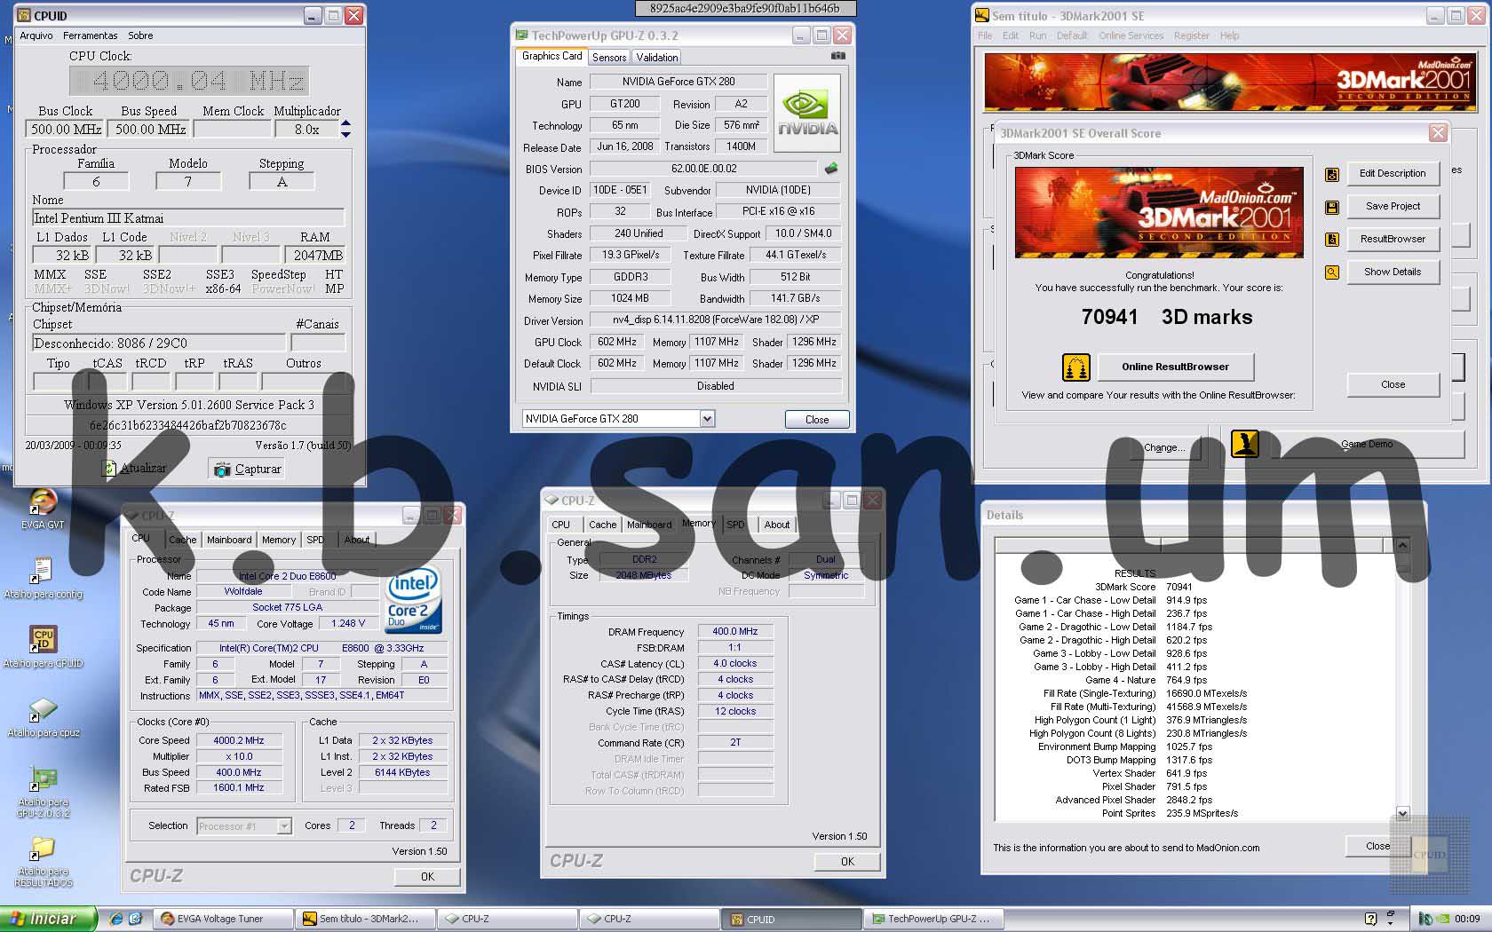Click the Online ResultBrowser yellow icon
Screen dimensions: 1492x932
(x=1075, y=367)
